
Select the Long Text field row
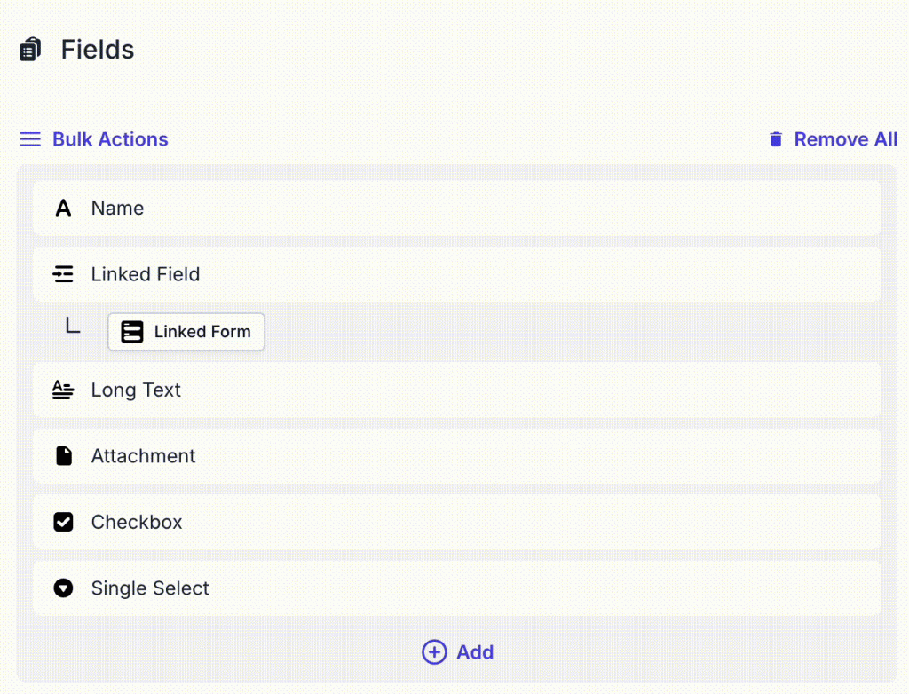tap(457, 390)
